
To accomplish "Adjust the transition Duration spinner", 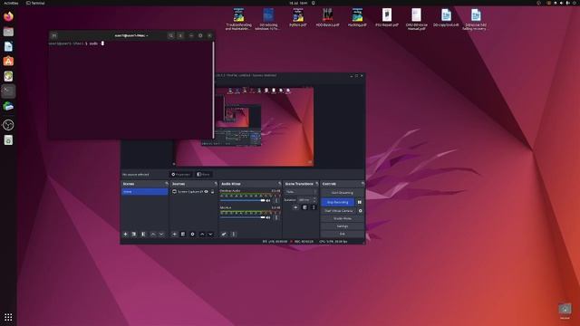I will click(307, 200).
